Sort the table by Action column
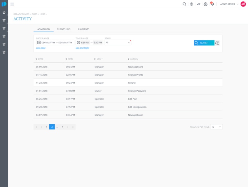248x187 pixels. tap(133, 59)
